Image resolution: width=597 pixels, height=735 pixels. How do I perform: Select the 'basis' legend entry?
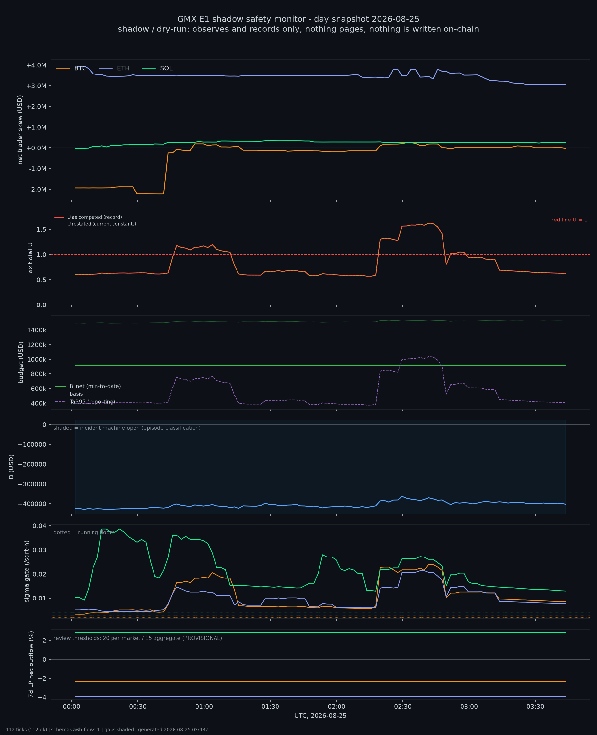69,394
